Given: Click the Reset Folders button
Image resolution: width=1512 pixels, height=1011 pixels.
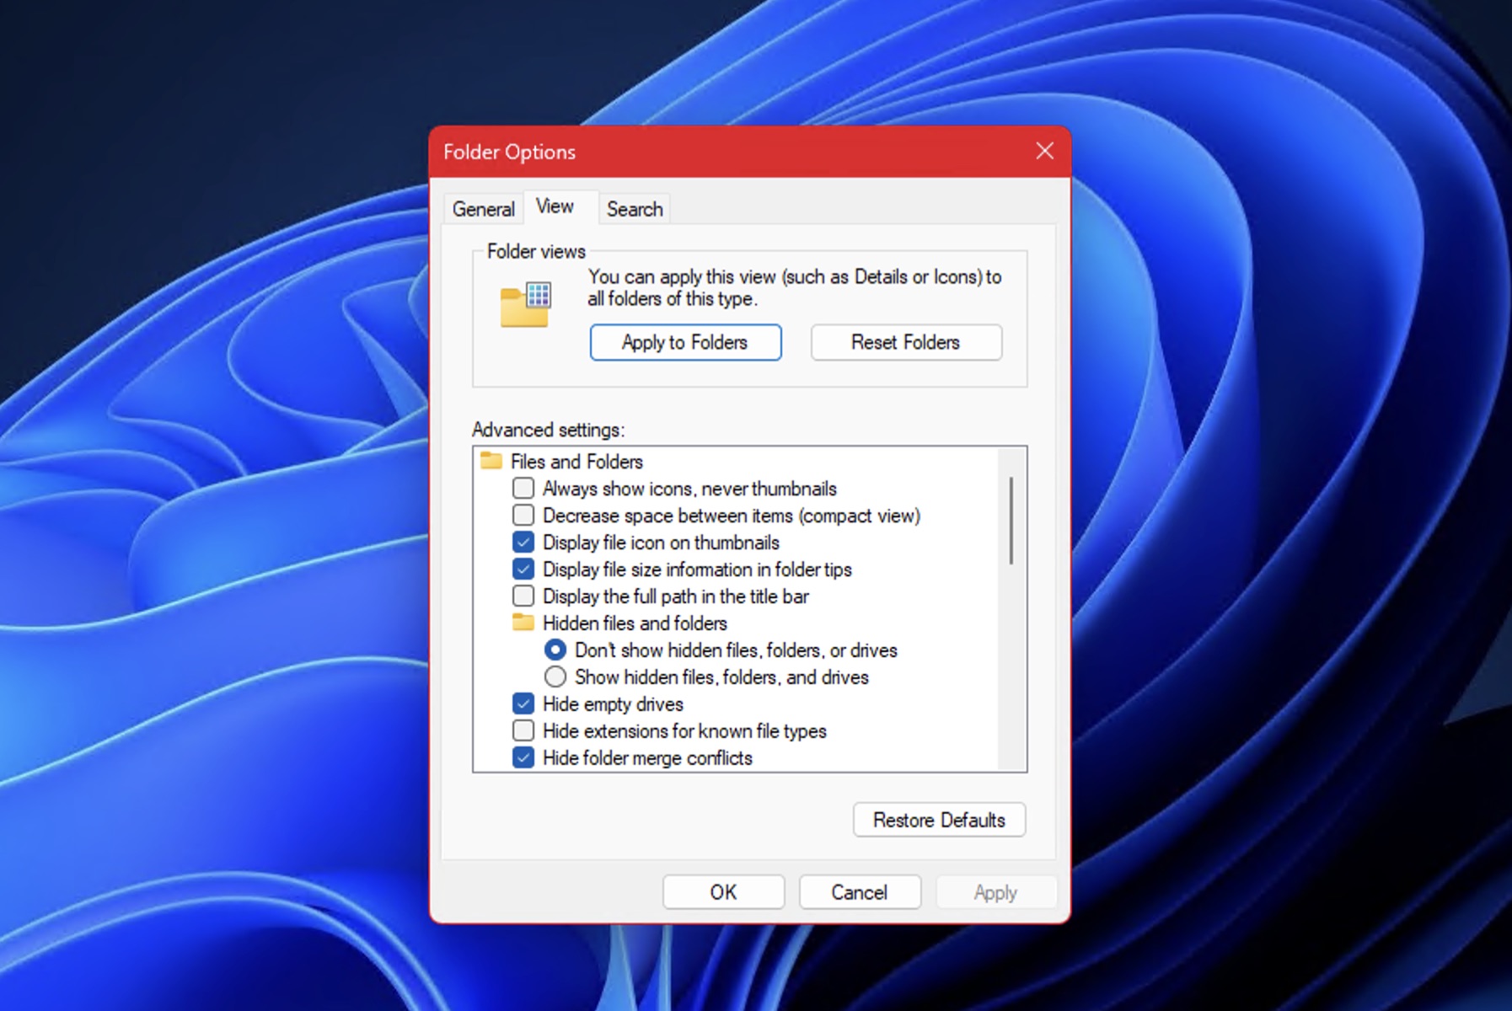Looking at the screenshot, I should (x=905, y=342).
